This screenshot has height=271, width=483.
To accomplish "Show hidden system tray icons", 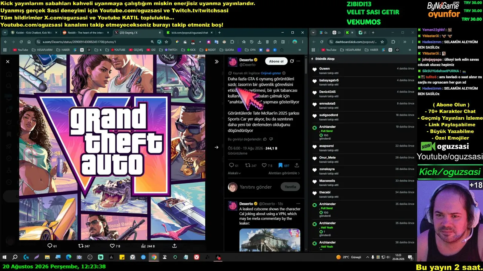I will point(368,257).
